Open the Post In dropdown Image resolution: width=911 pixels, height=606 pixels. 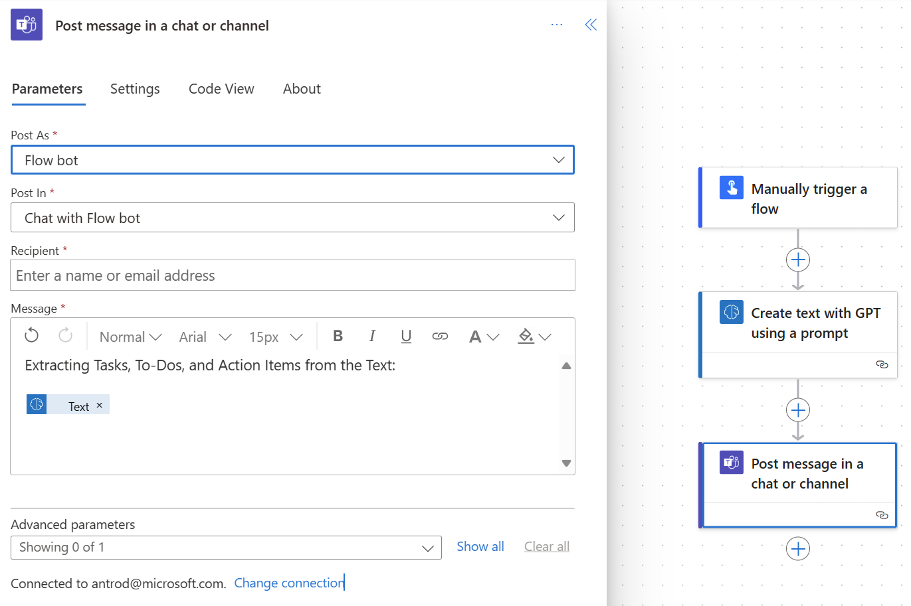pos(292,218)
